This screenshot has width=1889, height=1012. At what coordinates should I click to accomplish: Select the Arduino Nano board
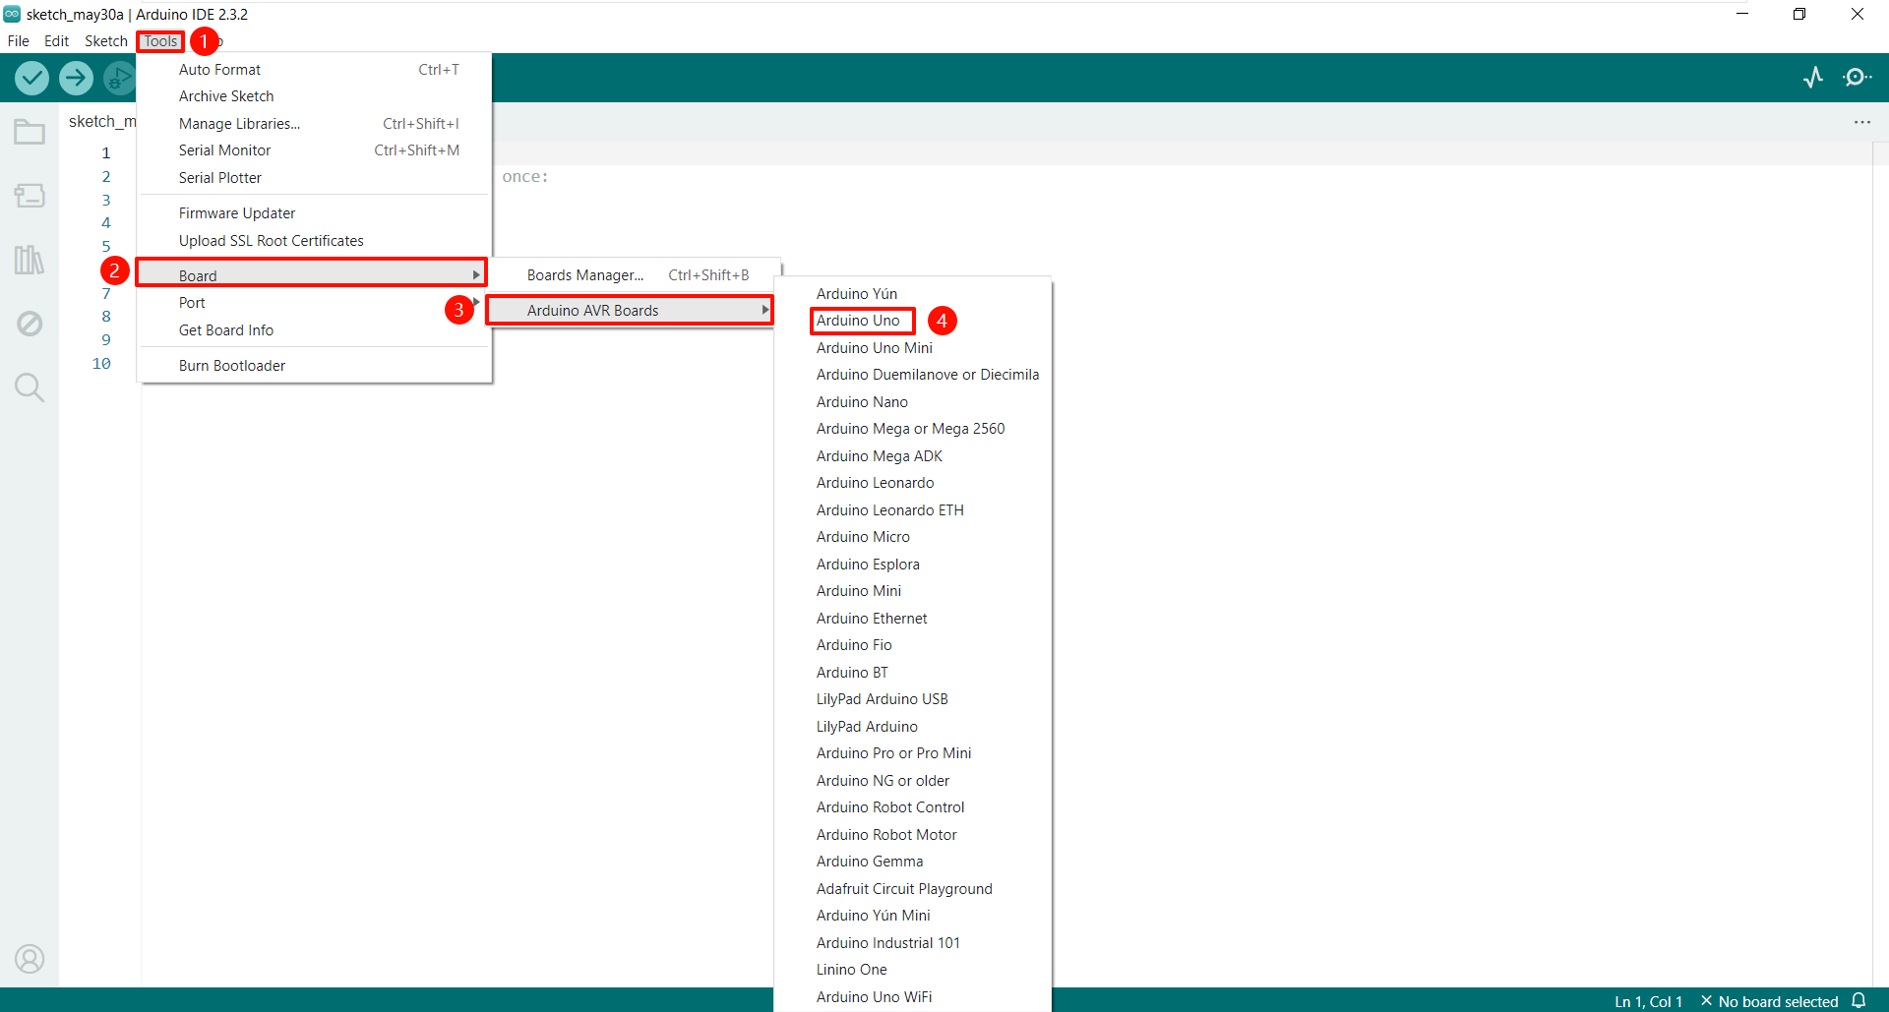tap(913, 402)
